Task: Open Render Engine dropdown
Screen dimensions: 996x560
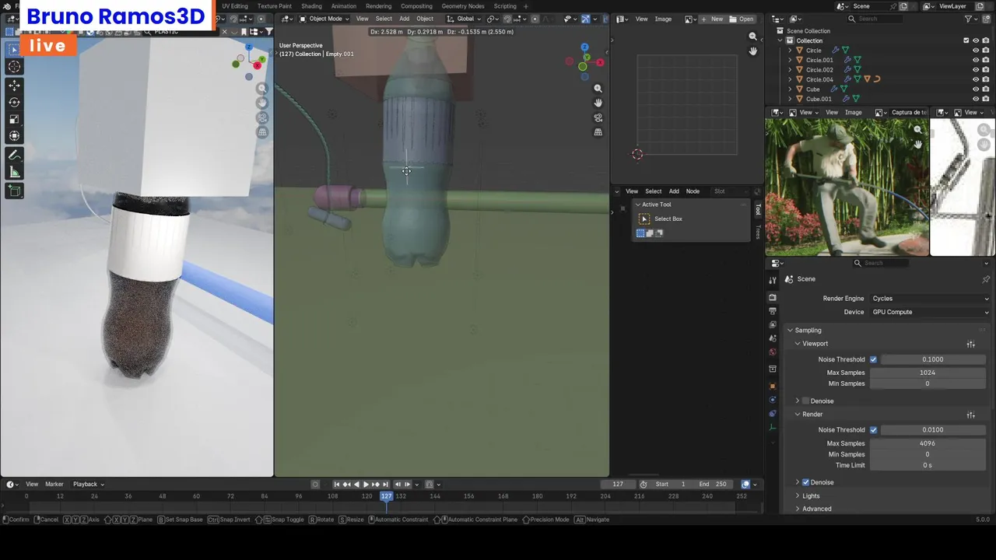Action: (931, 299)
